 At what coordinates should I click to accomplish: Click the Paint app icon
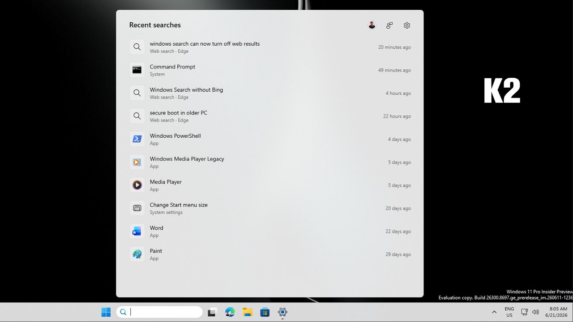click(137, 254)
